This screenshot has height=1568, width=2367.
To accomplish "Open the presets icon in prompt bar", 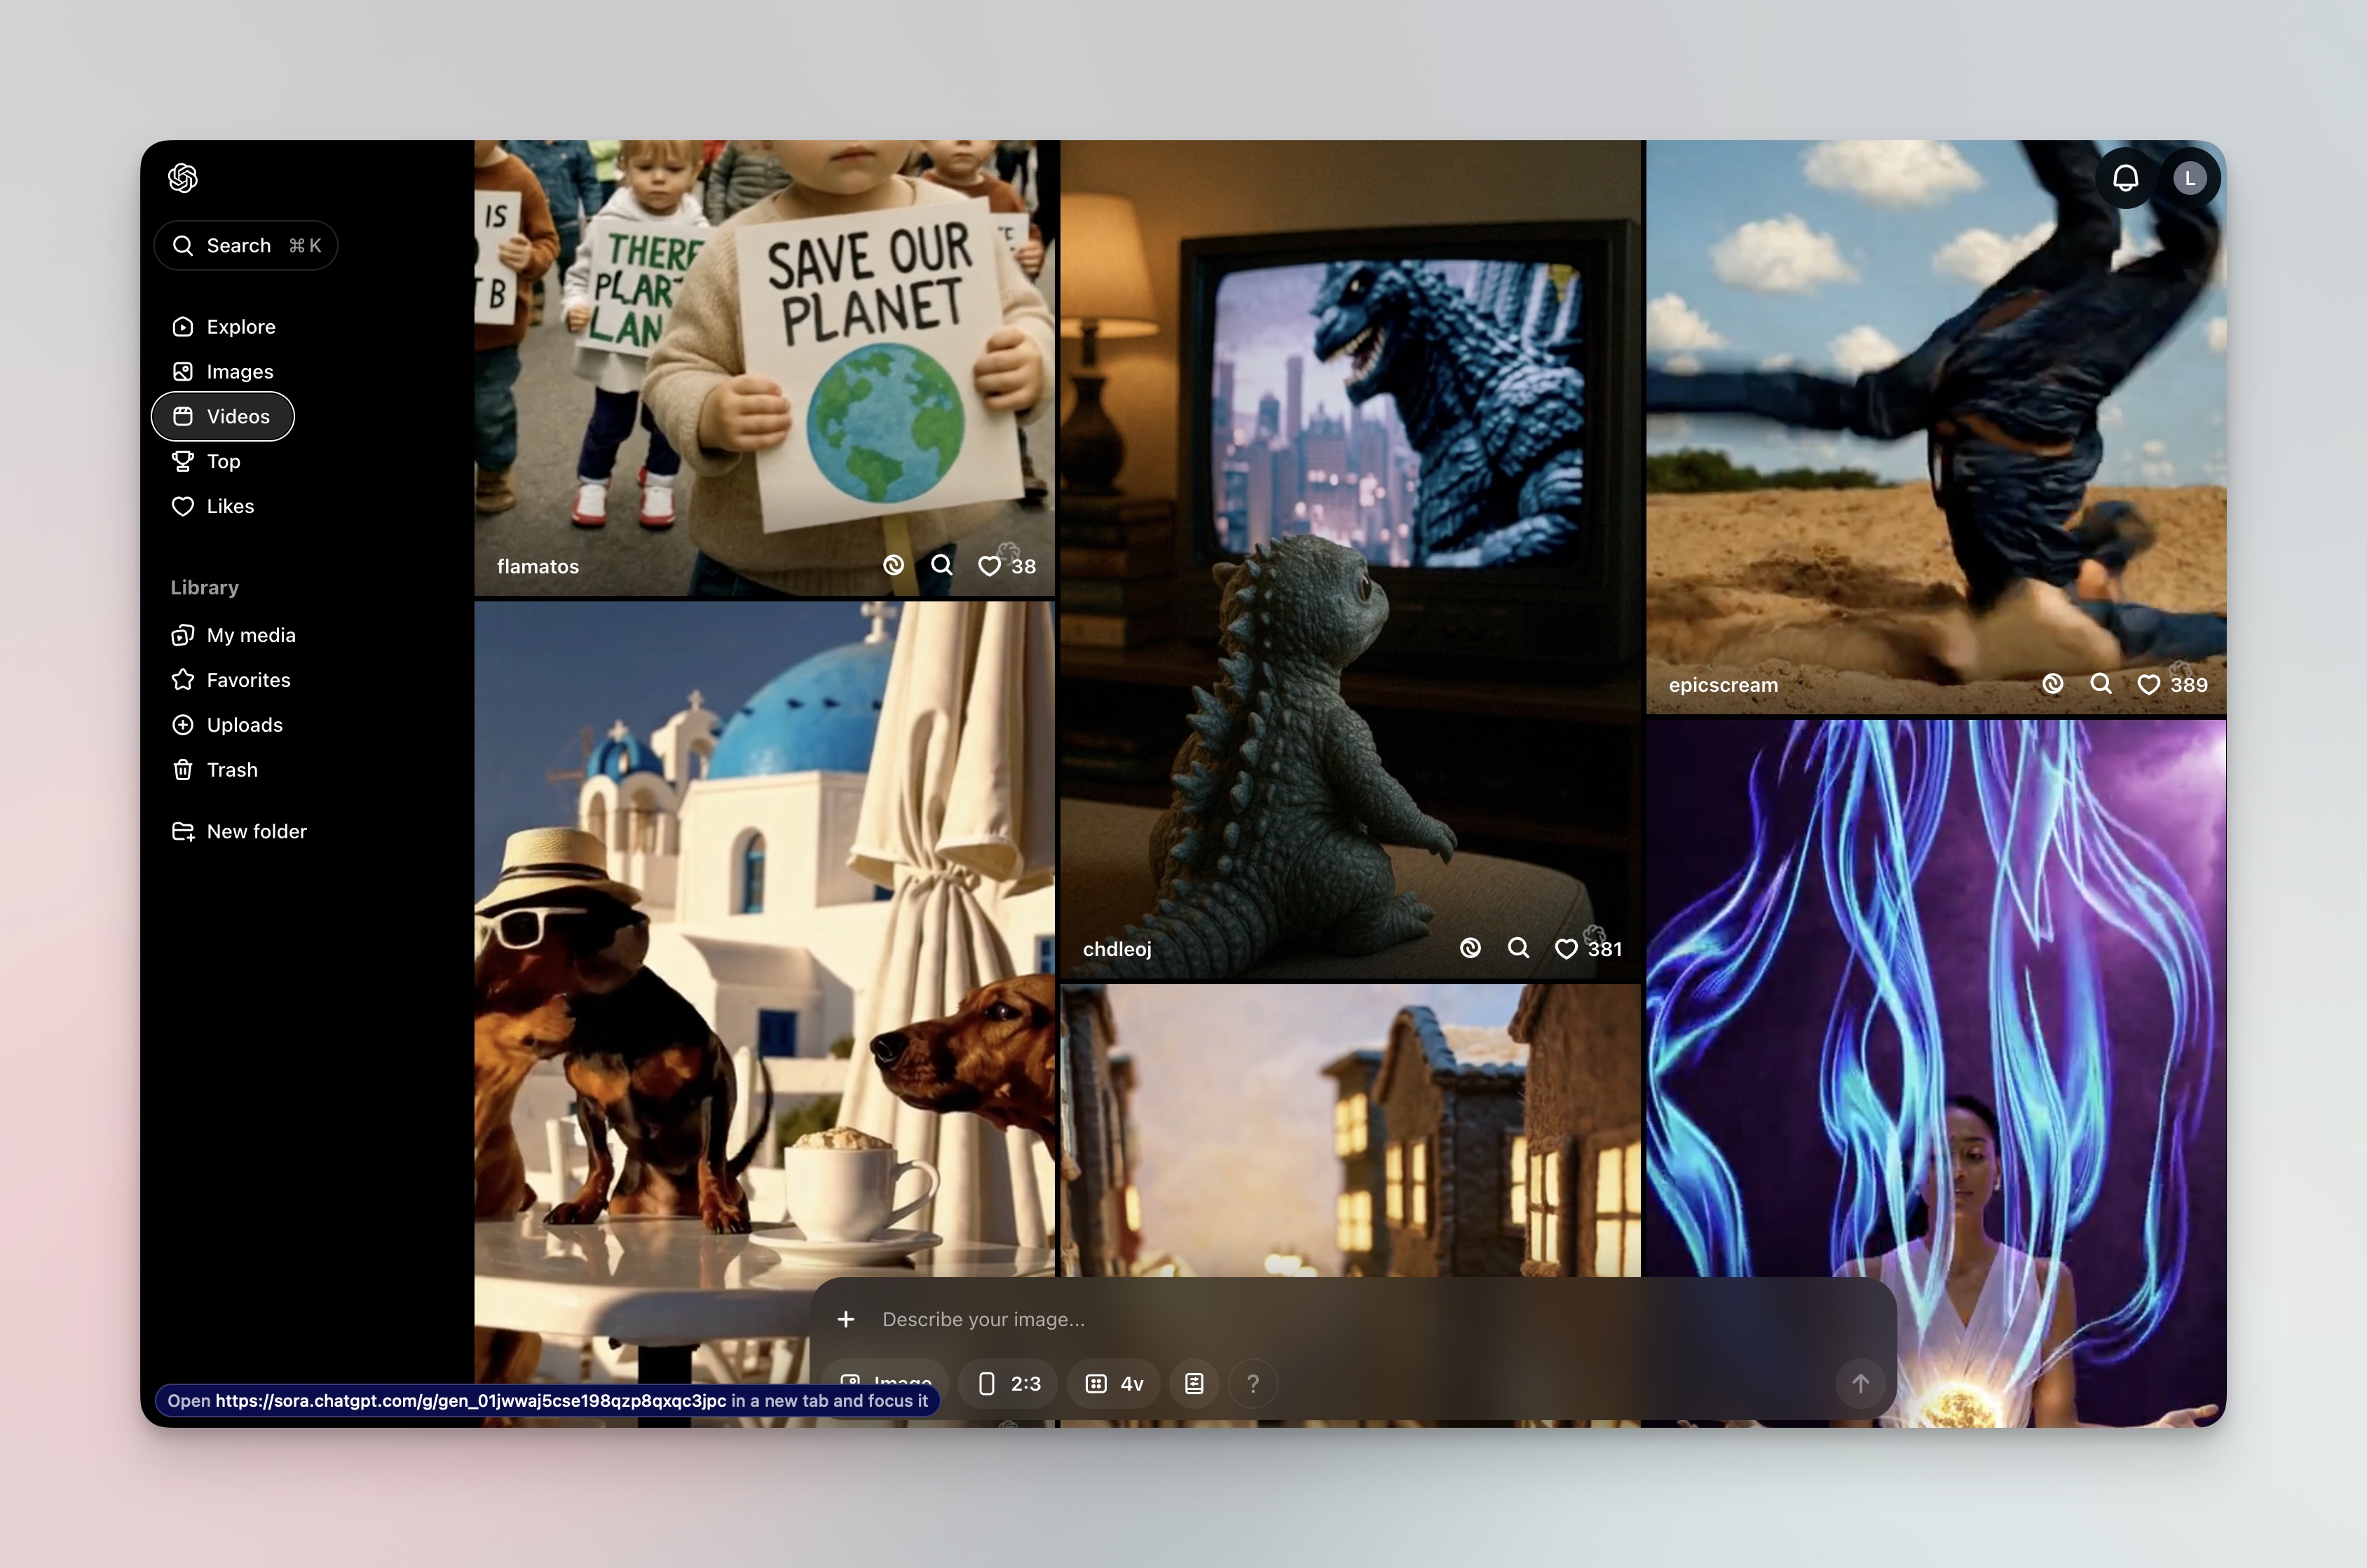I will click(1194, 1383).
